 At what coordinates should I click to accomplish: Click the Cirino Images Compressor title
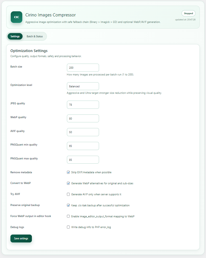51,15
